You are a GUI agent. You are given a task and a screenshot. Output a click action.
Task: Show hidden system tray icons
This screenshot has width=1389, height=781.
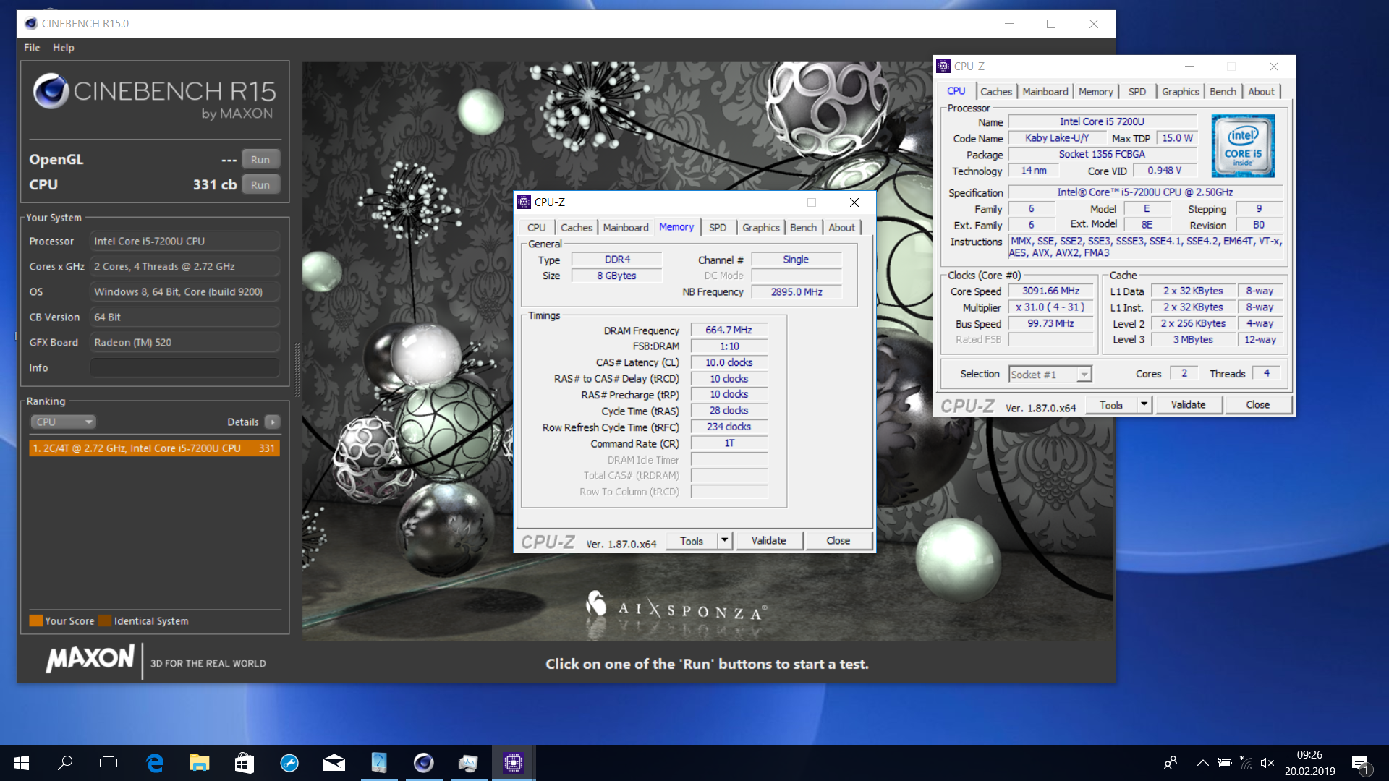(1202, 763)
